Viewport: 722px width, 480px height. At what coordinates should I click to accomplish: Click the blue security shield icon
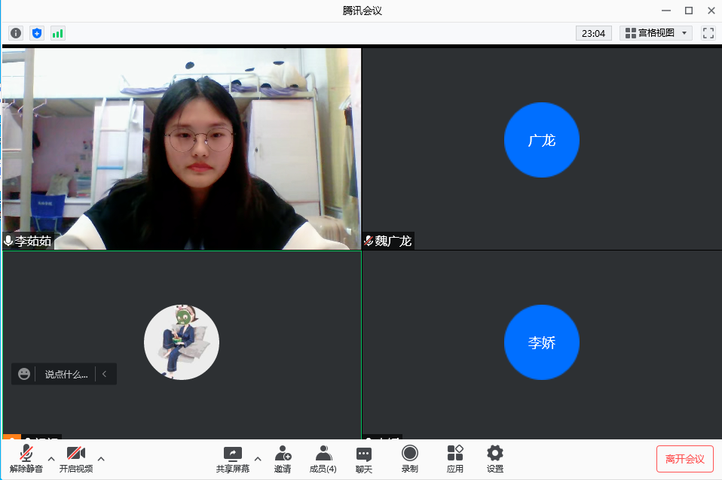pyautogui.click(x=36, y=33)
